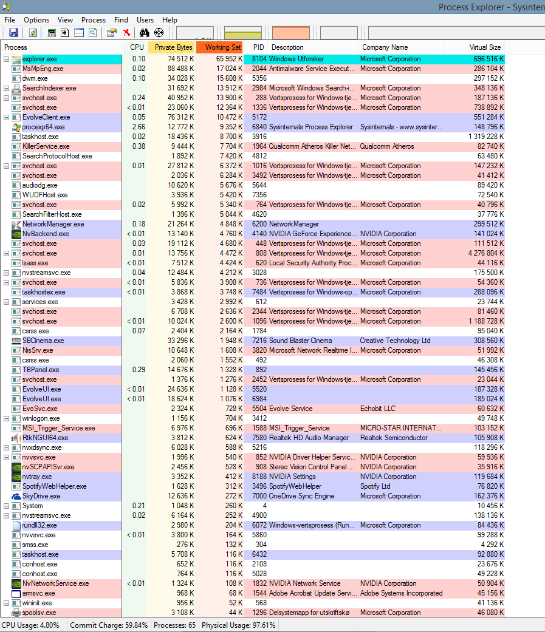
Task: Sort by the Process column header
Action: (61, 47)
